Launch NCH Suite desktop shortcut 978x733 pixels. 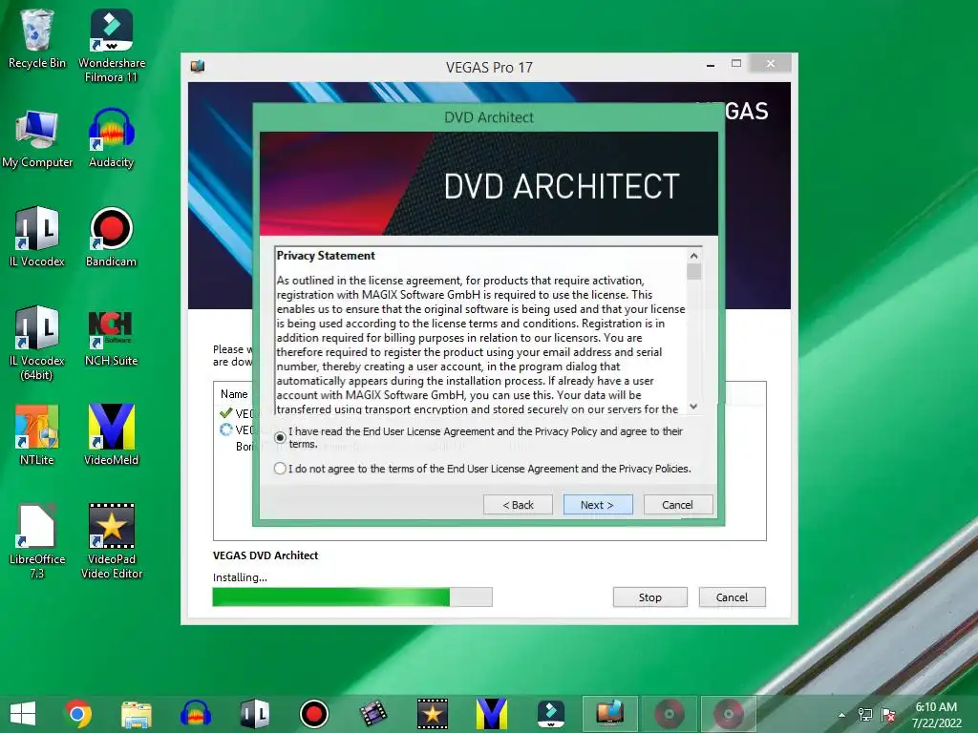click(111, 337)
